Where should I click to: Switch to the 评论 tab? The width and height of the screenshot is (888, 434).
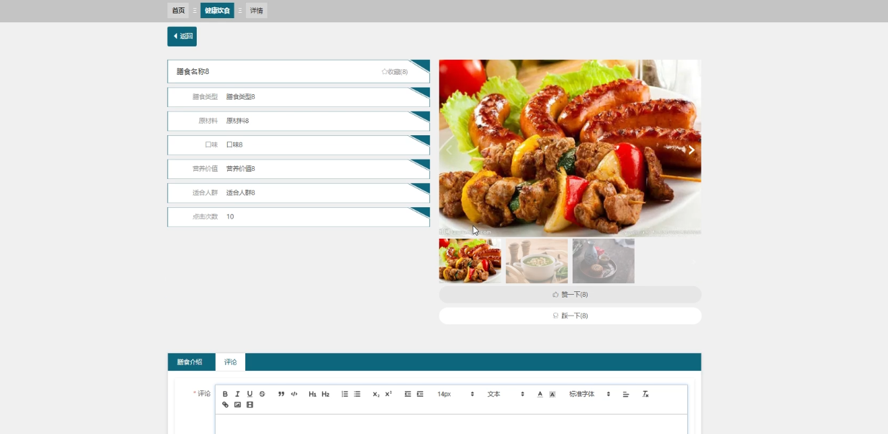[230, 362]
